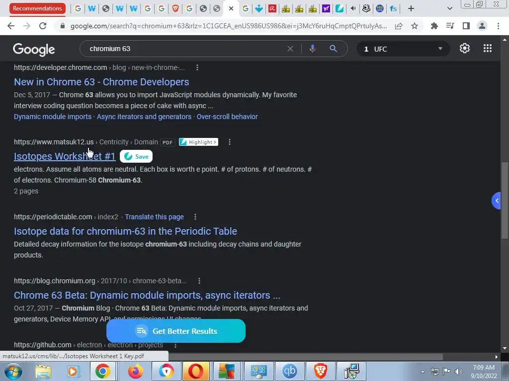Switch to the Recommendations tab
The height and width of the screenshot is (381, 509).
(37, 8)
